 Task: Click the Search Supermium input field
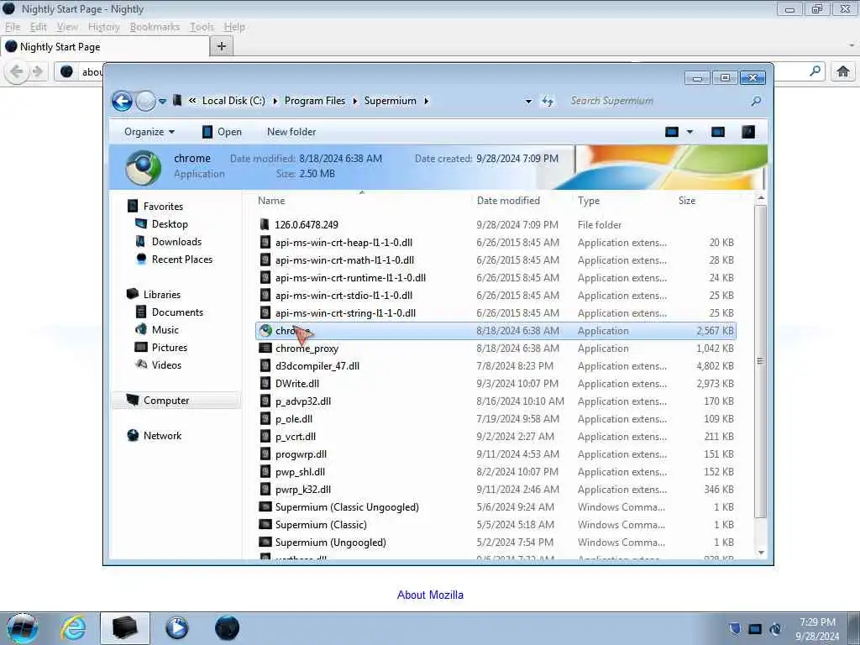tap(658, 101)
